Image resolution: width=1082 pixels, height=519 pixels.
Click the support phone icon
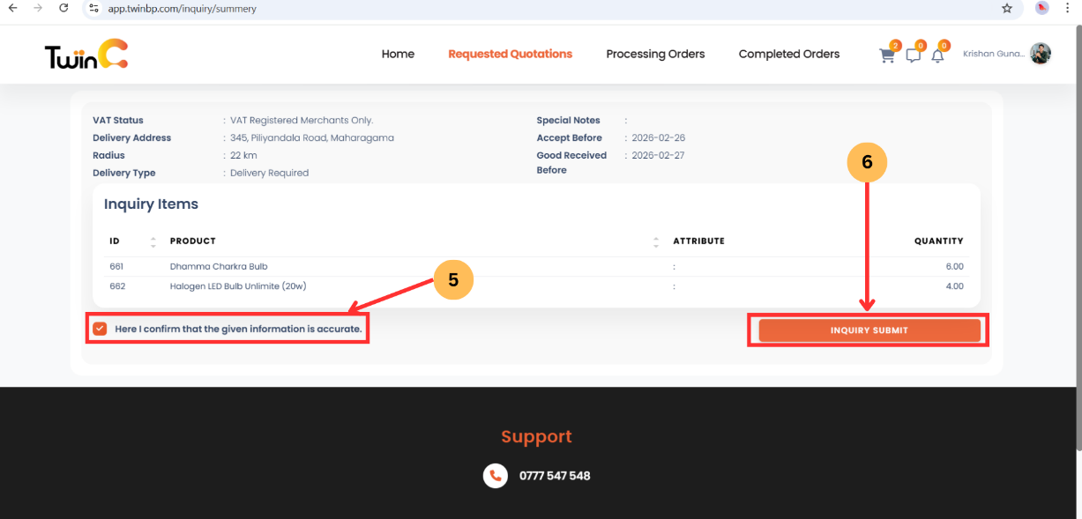tap(495, 476)
